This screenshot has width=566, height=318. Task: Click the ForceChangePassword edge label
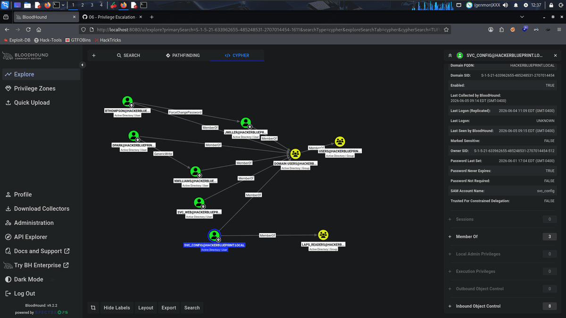(185, 112)
